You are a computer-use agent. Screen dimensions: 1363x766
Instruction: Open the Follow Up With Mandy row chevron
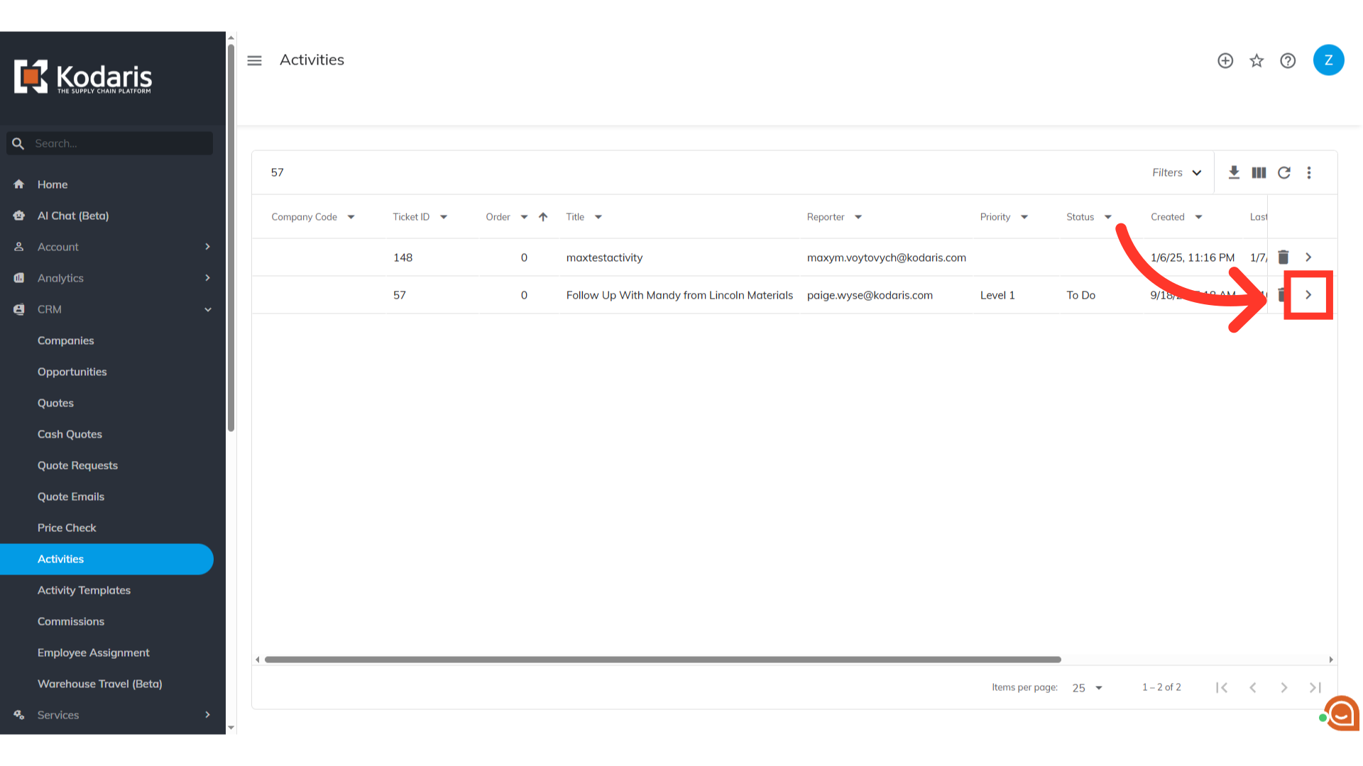pos(1308,295)
